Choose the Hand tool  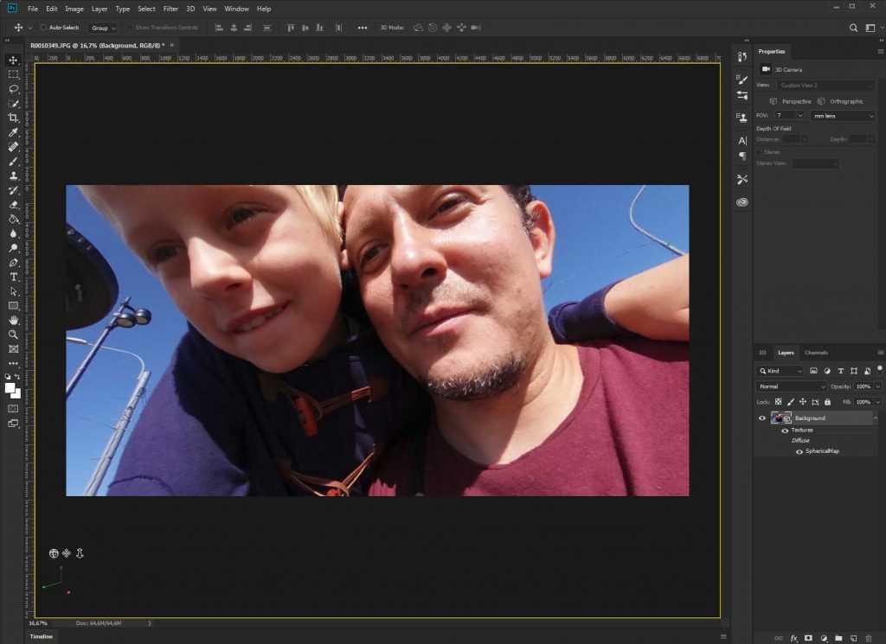coord(13,320)
